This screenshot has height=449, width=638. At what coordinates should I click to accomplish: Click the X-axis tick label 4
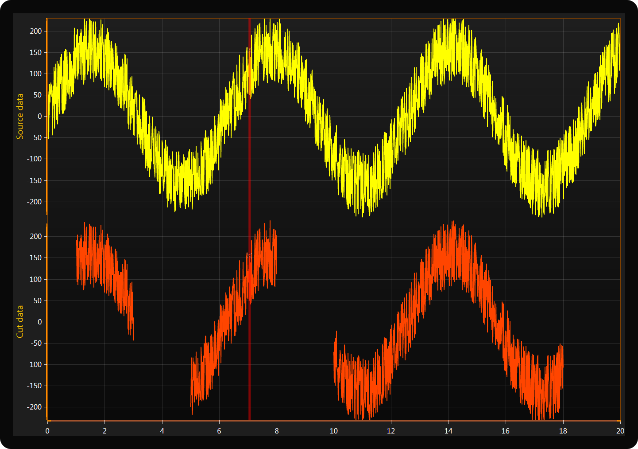(162, 431)
